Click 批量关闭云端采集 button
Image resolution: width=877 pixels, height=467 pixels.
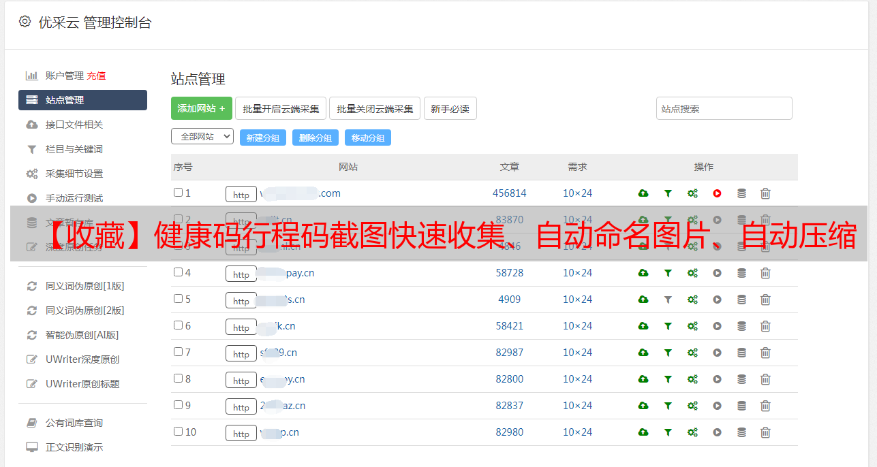tap(375, 108)
